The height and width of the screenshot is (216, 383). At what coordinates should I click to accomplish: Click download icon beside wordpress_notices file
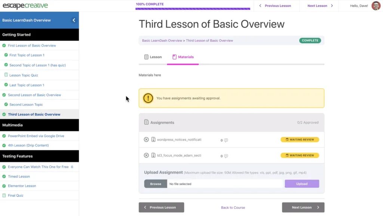pyautogui.click(x=153, y=140)
